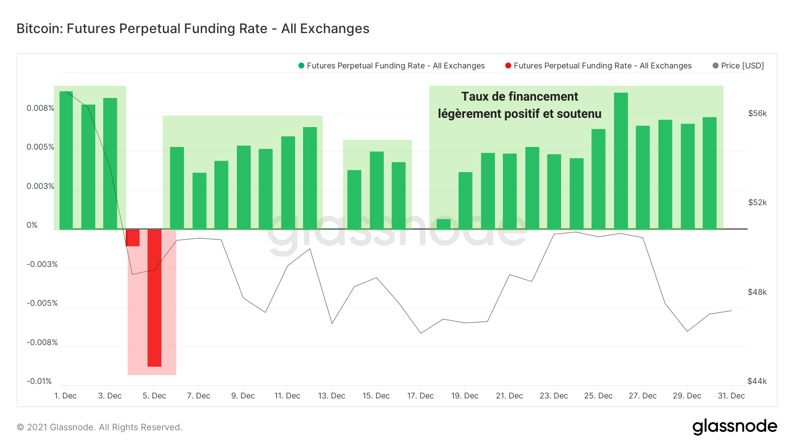Click the chart title text
This screenshot has height=447, width=794.
(193, 29)
